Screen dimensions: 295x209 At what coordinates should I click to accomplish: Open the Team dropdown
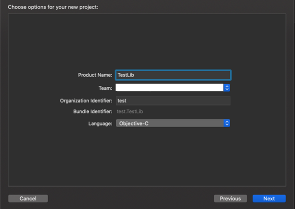pyautogui.click(x=172, y=87)
